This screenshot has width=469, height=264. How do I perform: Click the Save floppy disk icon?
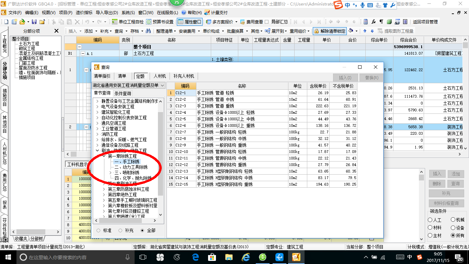[x=34, y=22]
